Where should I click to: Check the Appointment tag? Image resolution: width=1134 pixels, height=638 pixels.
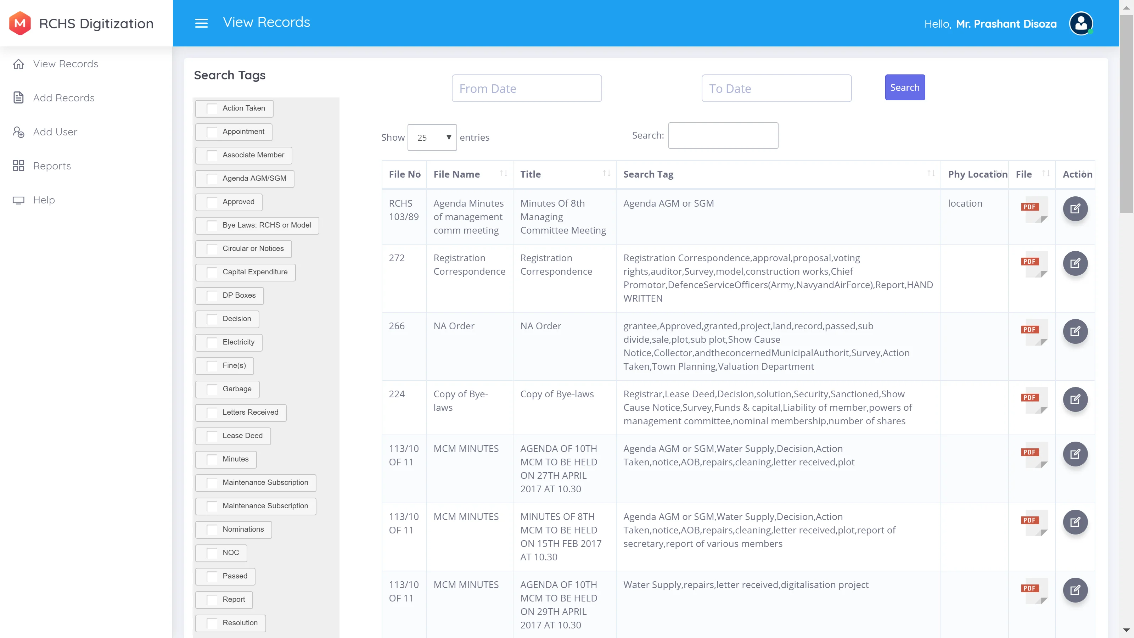click(x=212, y=132)
